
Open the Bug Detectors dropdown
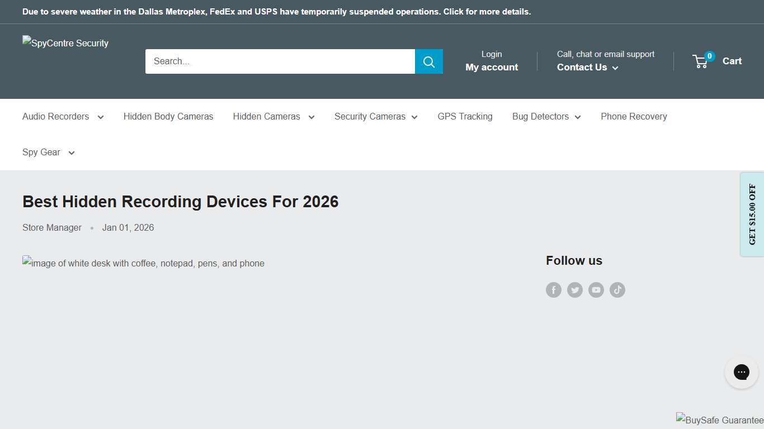[x=546, y=116]
